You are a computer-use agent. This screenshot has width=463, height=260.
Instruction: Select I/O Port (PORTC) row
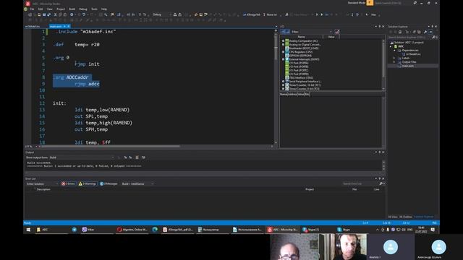299,71
